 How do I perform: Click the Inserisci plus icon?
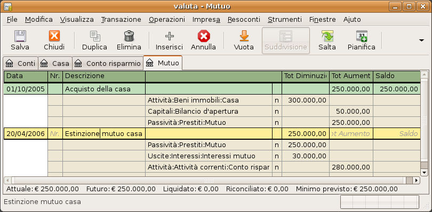click(x=169, y=36)
